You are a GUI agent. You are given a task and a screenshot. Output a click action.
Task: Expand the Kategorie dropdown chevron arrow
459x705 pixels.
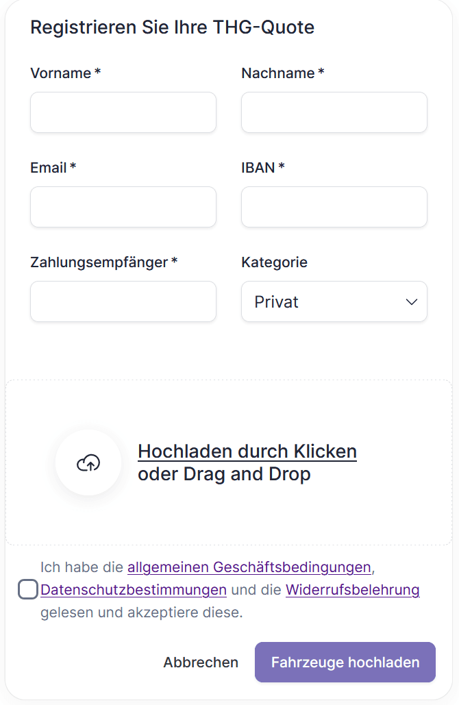click(x=412, y=302)
